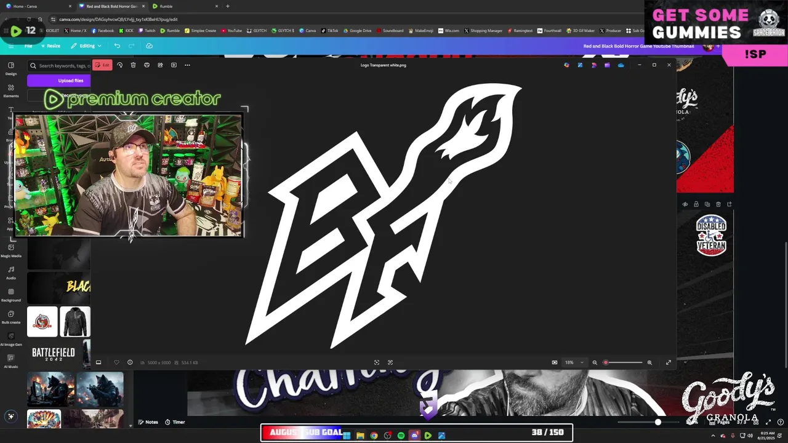
Task: Open the Fourthwall bookmark
Action: (549, 31)
